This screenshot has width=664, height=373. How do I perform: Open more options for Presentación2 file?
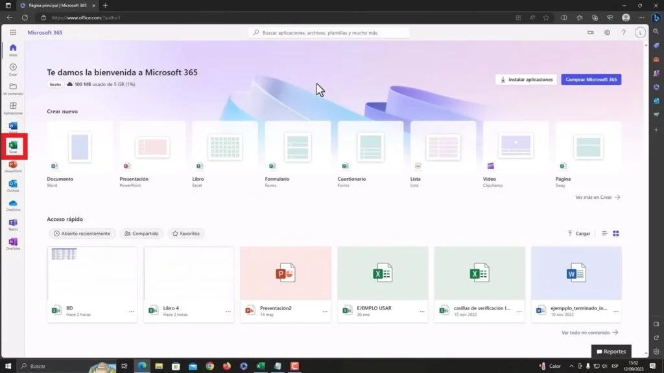[x=325, y=311]
